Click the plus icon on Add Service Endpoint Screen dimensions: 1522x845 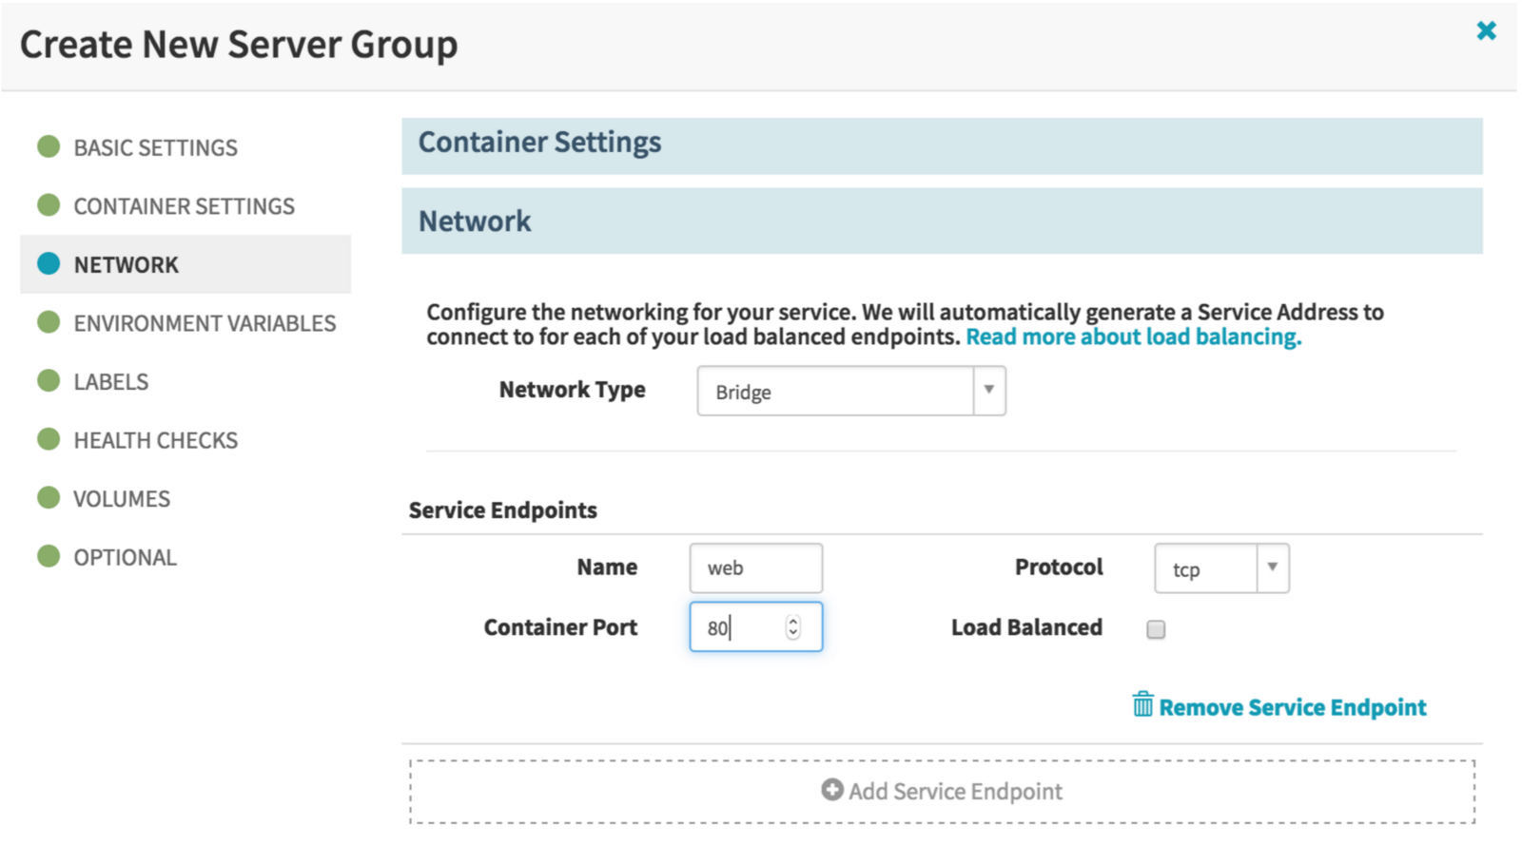coord(832,790)
